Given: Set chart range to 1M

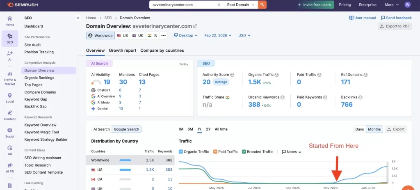Looking at the screenshot, I should pos(181,129).
